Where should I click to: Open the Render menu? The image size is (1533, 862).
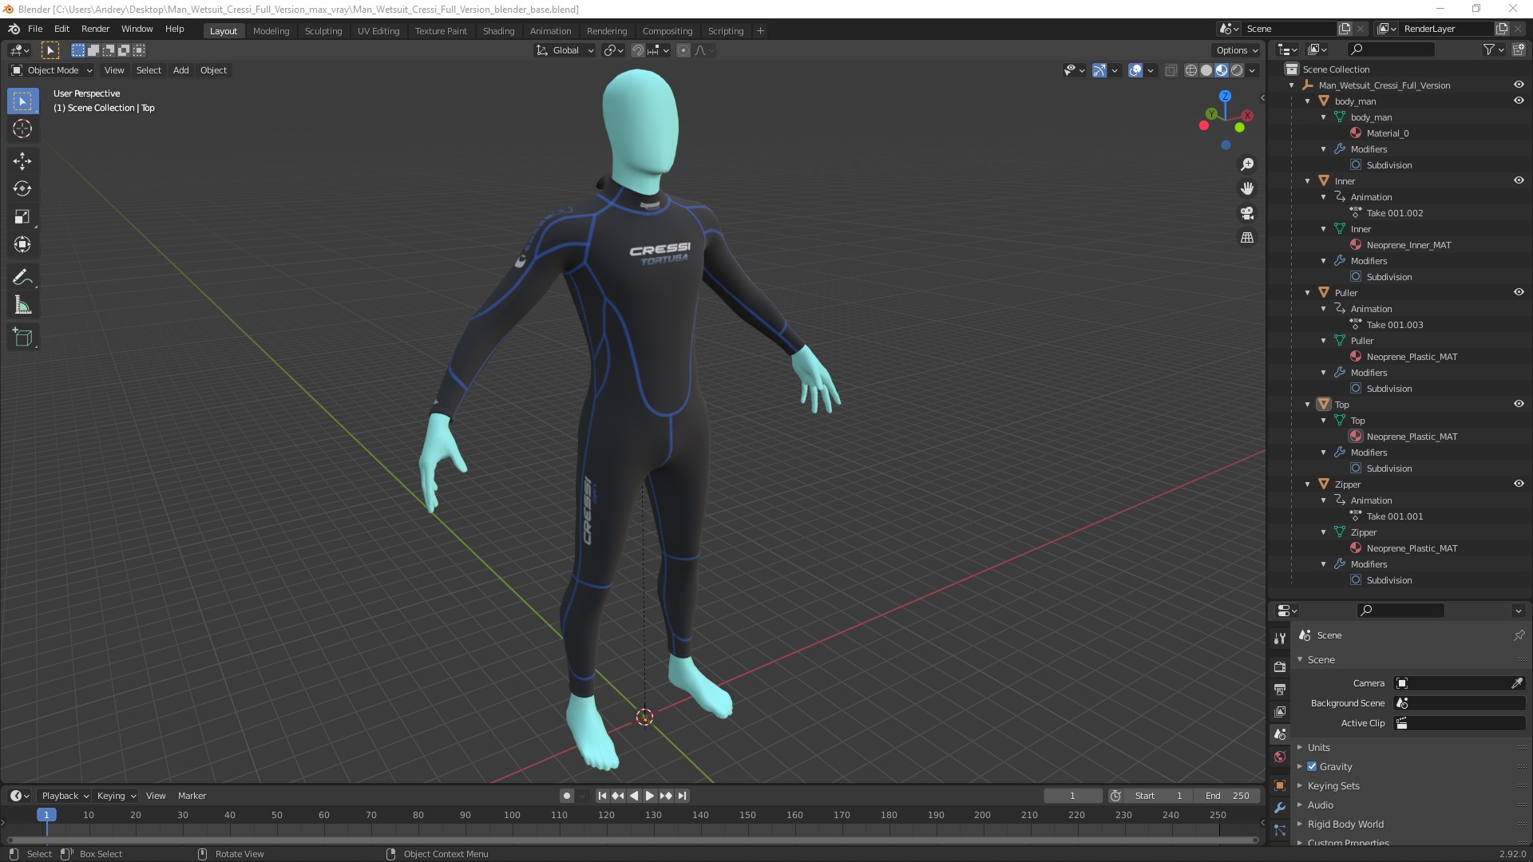pyautogui.click(x=95, y=29)
